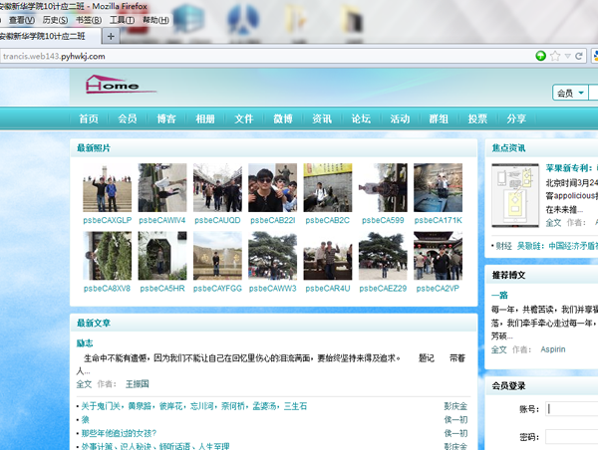This screenshot has width=598, height=450.
Task: Open a new tab with plus button
Action: [x=112, y=36]
